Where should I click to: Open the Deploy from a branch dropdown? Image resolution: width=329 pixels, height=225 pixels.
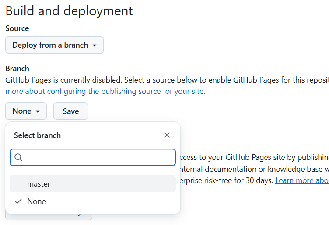(54, 45)
